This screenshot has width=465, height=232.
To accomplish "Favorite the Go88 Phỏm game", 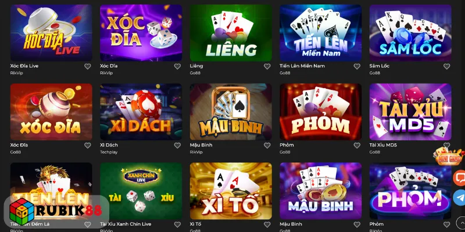I will point(357,146).
